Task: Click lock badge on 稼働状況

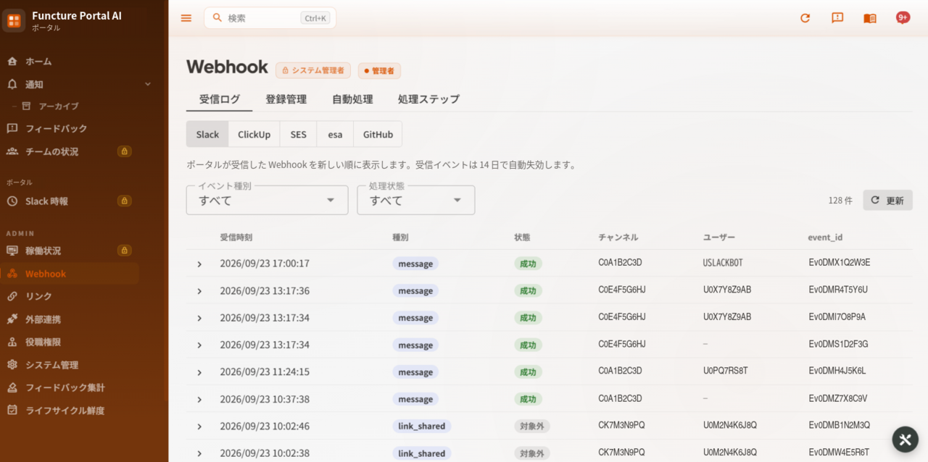Action: [125, 251]
